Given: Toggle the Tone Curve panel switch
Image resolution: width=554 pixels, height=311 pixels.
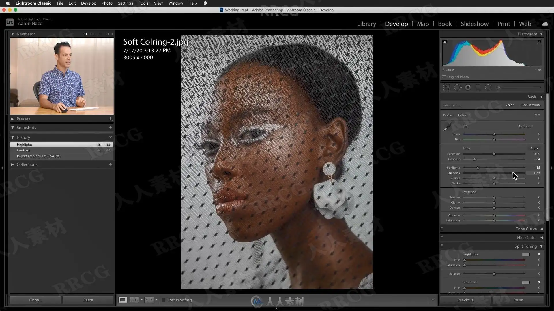Looking at the screenshot, I should (x=442, y=228).
